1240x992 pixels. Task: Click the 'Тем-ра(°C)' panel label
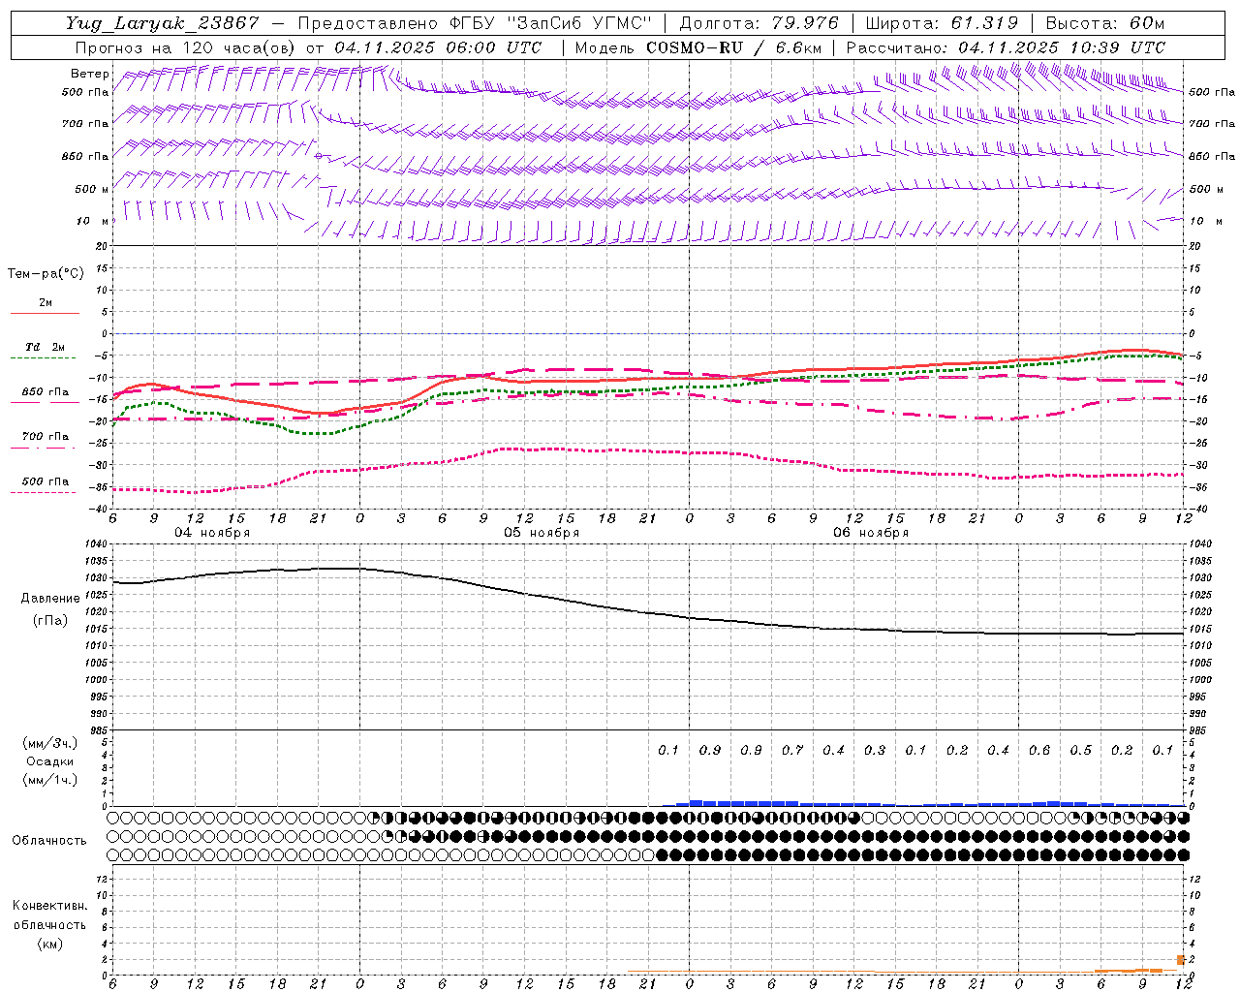46,274
